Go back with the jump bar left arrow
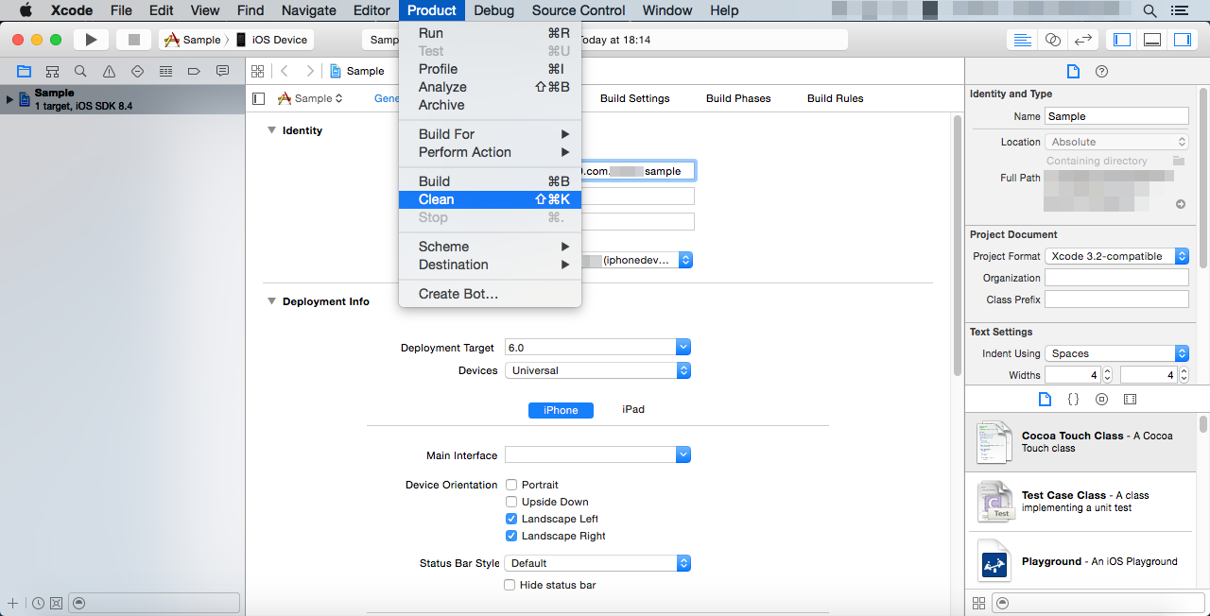 click(x=285, y=71)
